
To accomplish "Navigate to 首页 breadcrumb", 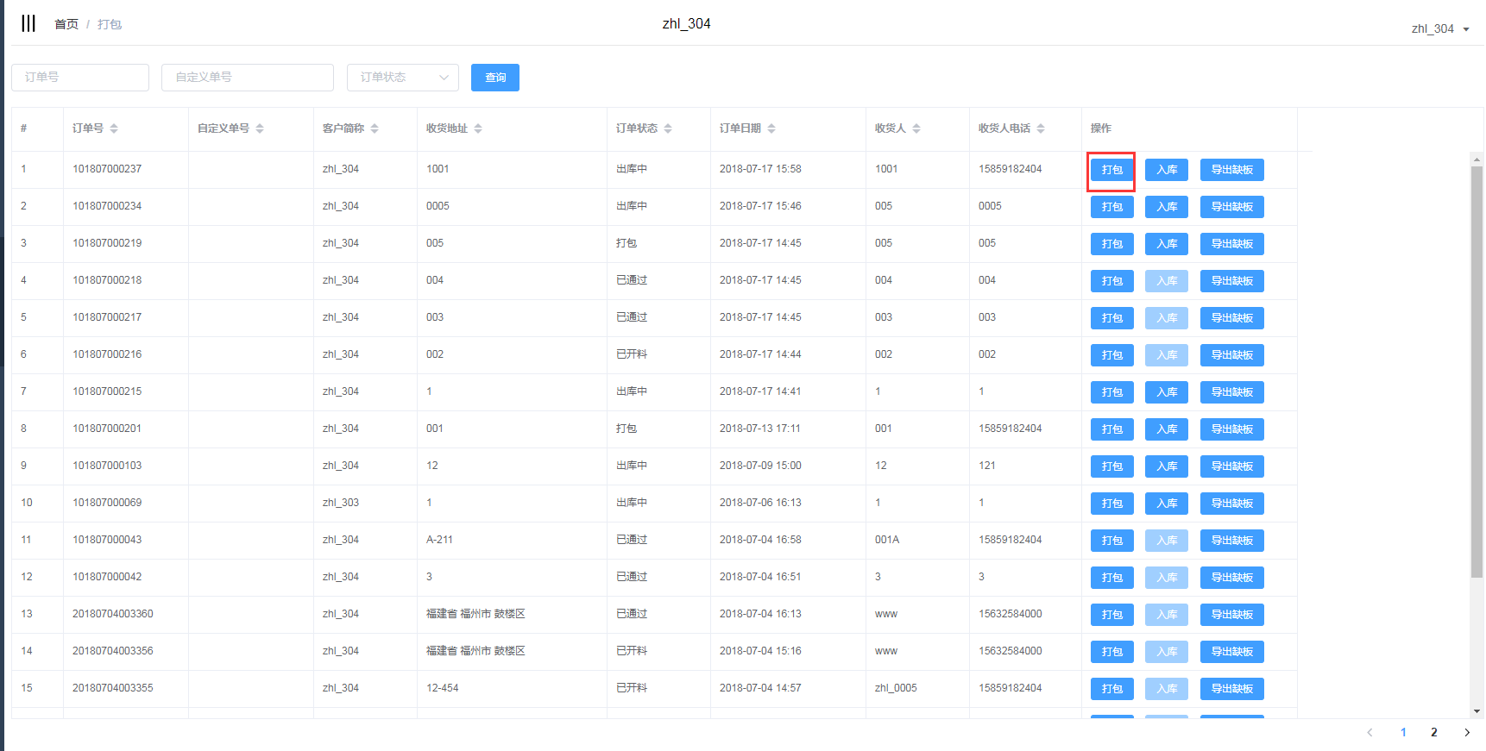I will pyautogui.click(x=66, y=24).
